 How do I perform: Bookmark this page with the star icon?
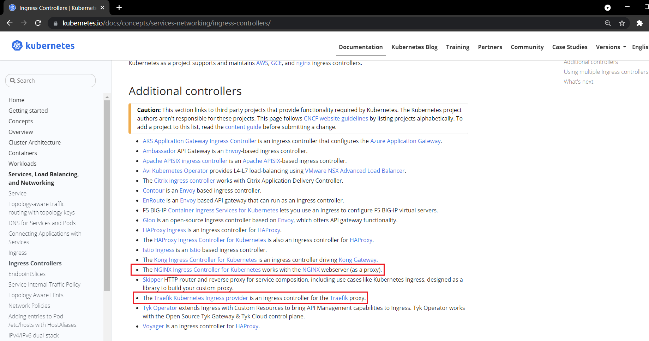pos(622,23)
